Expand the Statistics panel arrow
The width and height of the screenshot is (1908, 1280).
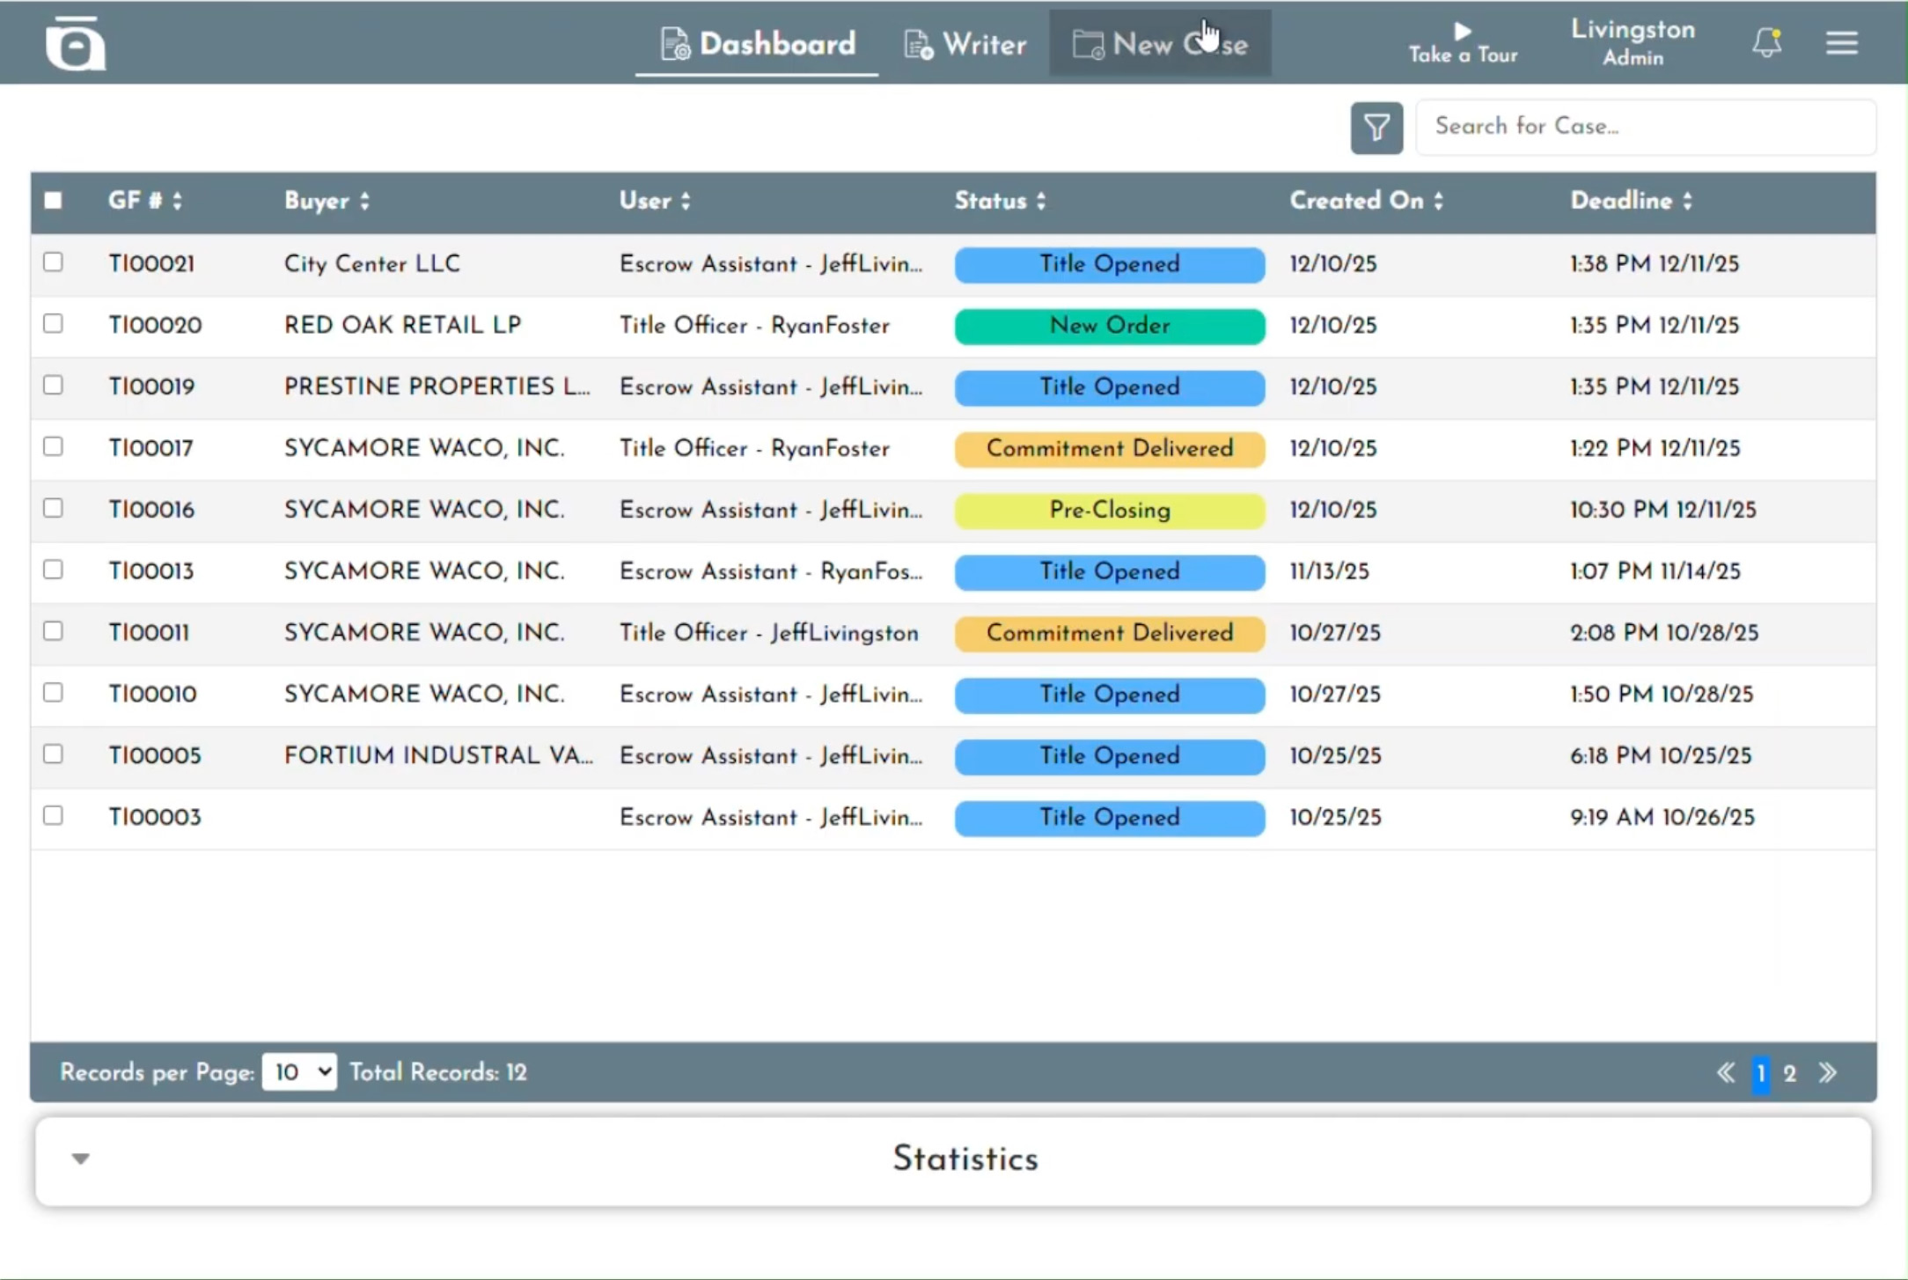click(81, 1159)
